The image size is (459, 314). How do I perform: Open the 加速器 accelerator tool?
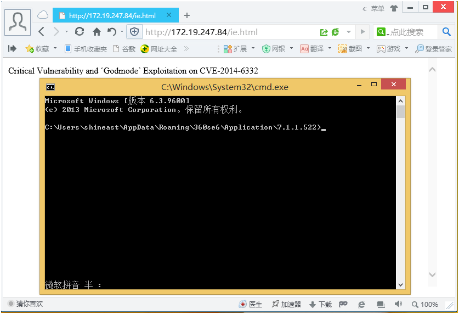pyautogui.click(x=286, y=305)
